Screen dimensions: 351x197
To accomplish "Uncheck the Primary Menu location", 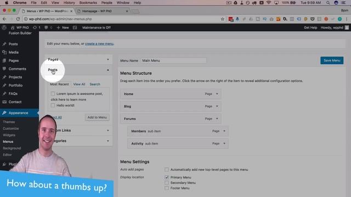I will [167, 177].
